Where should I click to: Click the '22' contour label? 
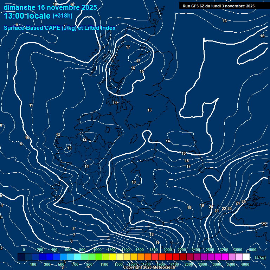tap(224, 208)
